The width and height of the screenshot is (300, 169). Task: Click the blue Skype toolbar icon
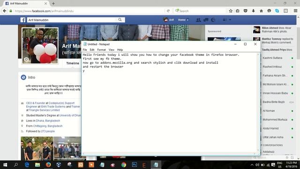[277, 11]
